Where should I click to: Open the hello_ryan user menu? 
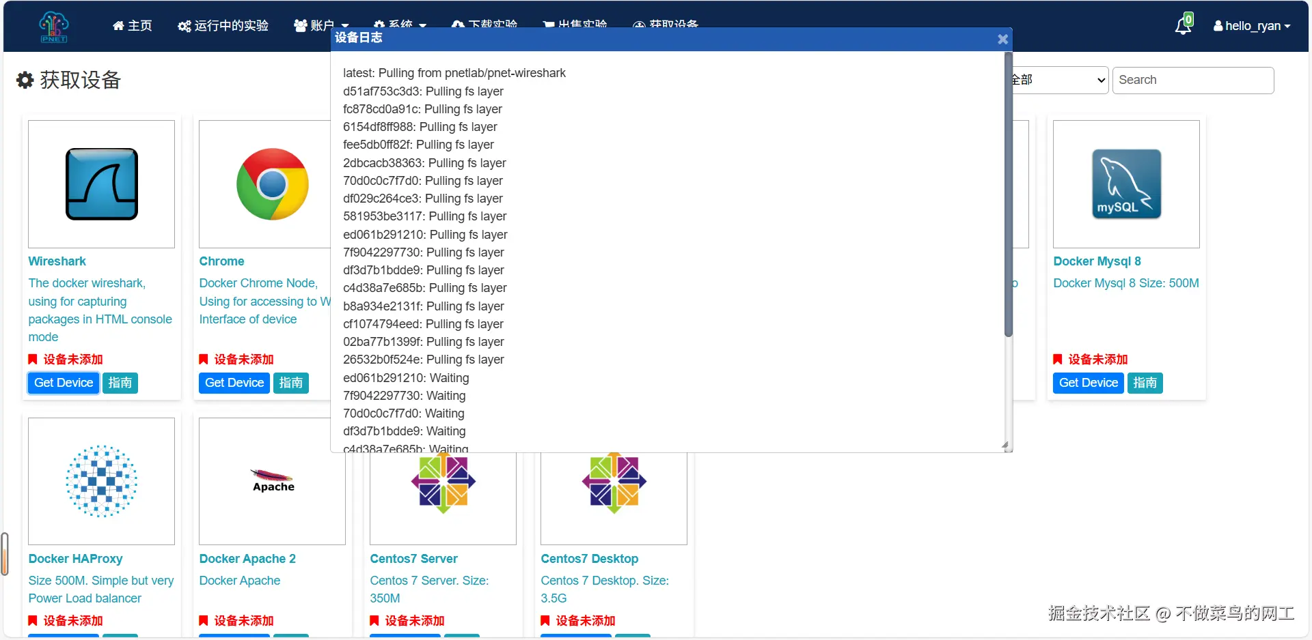point(1252,26)
